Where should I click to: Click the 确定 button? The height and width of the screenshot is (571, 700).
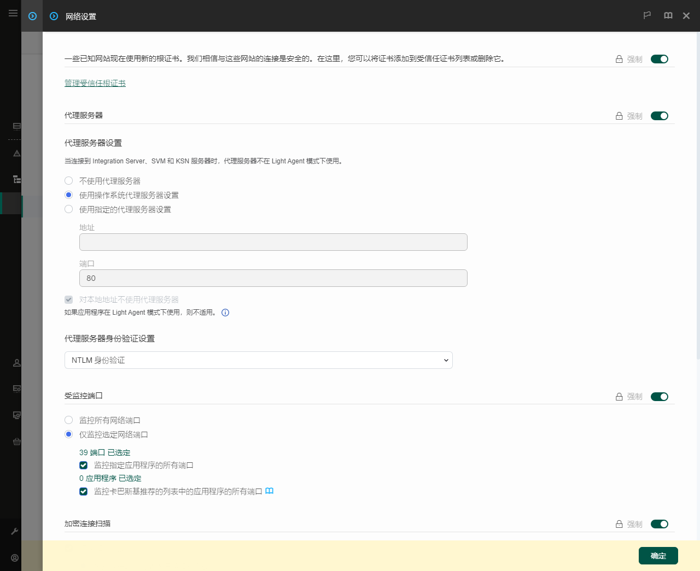(x=658, y=556)
